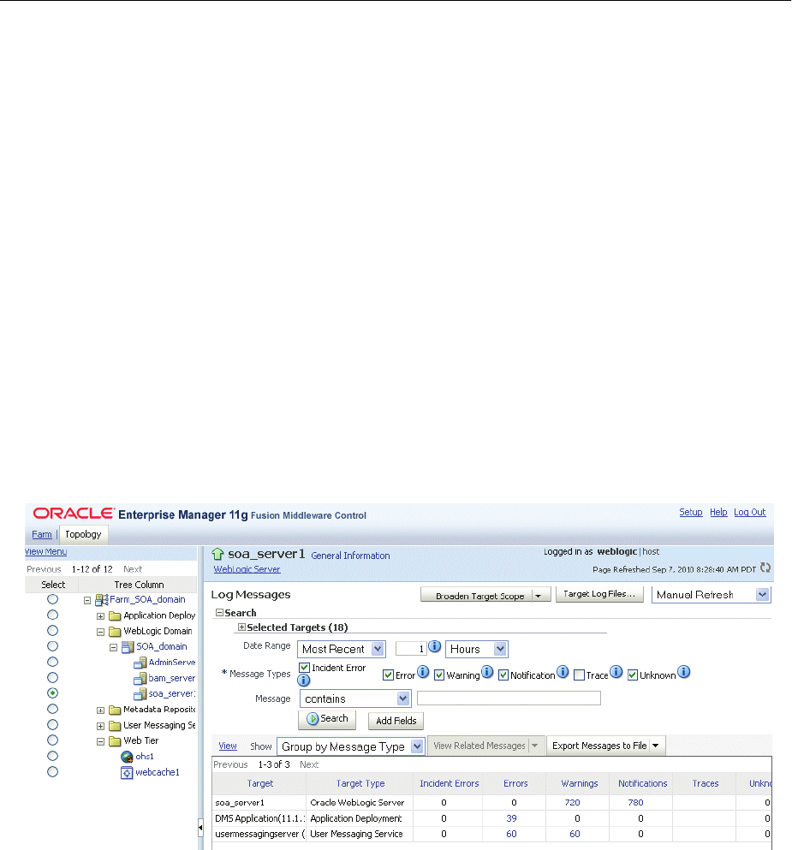Open the WebLogic Server menu
This screenshot has width=792, height=850.
point(247,569)
